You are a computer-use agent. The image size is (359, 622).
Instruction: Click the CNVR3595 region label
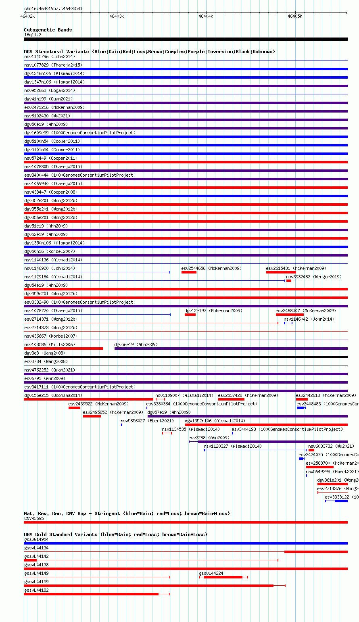pyautogui.click(x=35, y=518)
